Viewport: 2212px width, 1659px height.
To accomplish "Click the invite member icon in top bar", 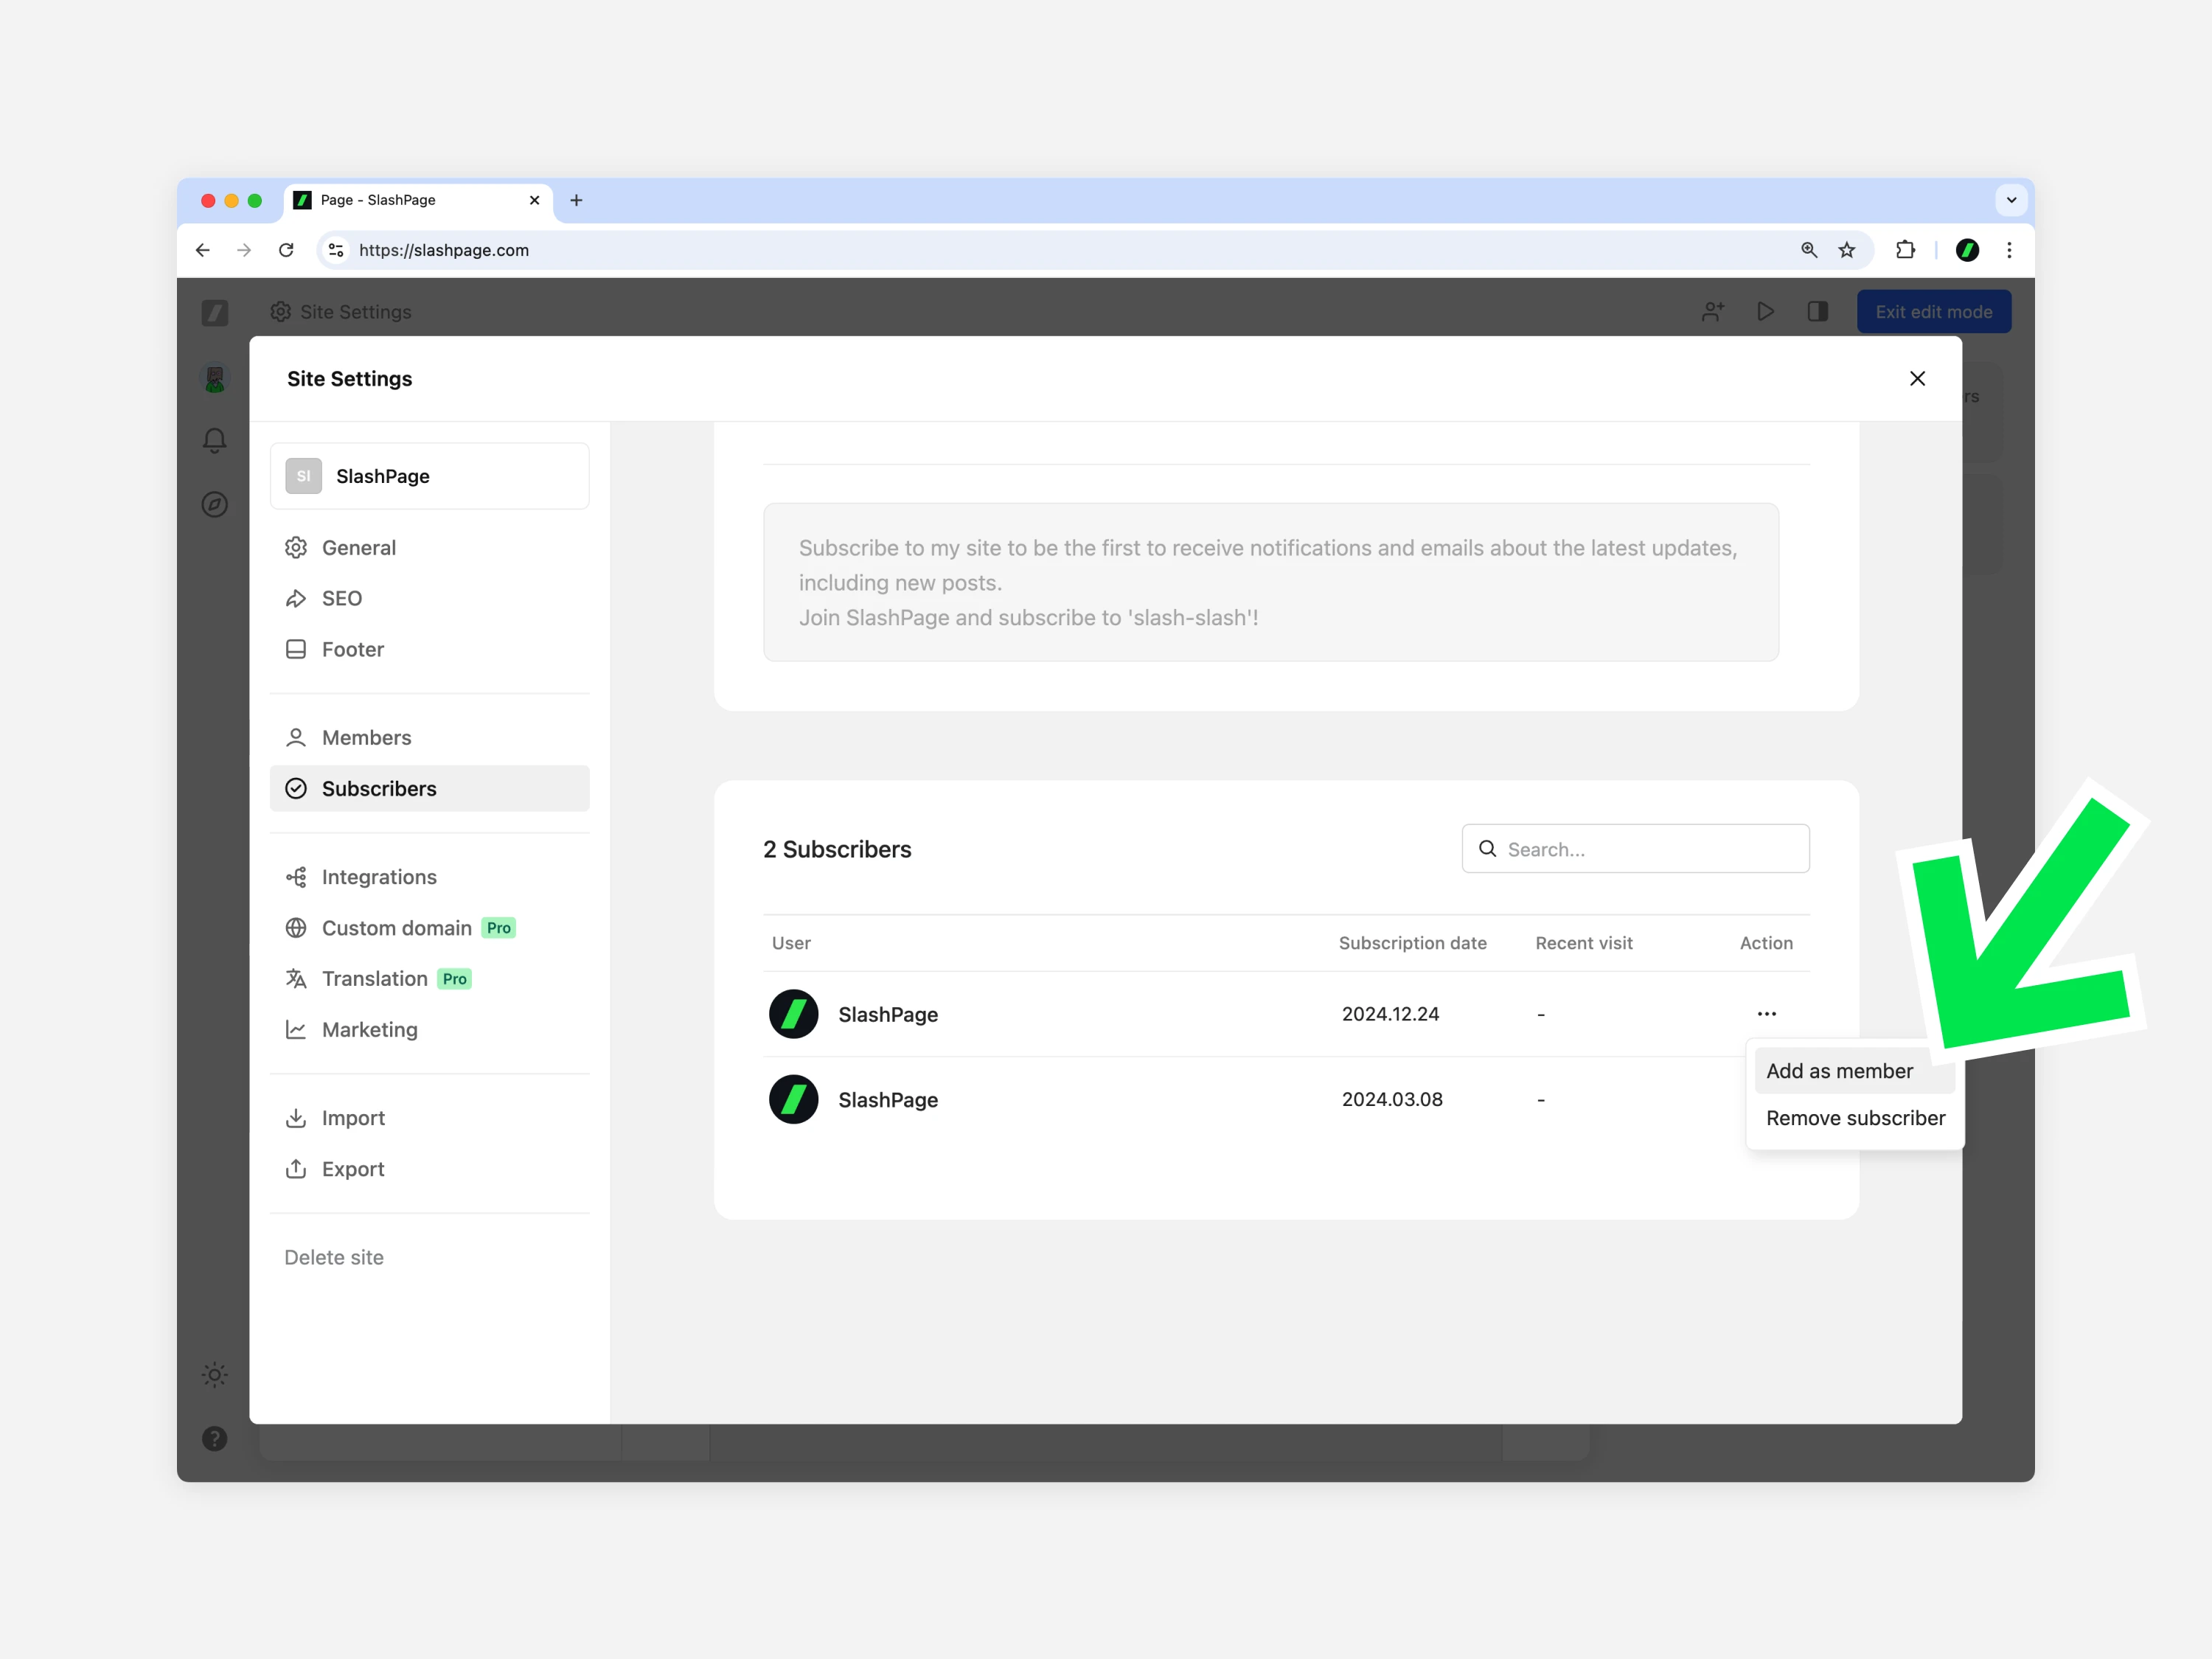I will [1713, 312].
